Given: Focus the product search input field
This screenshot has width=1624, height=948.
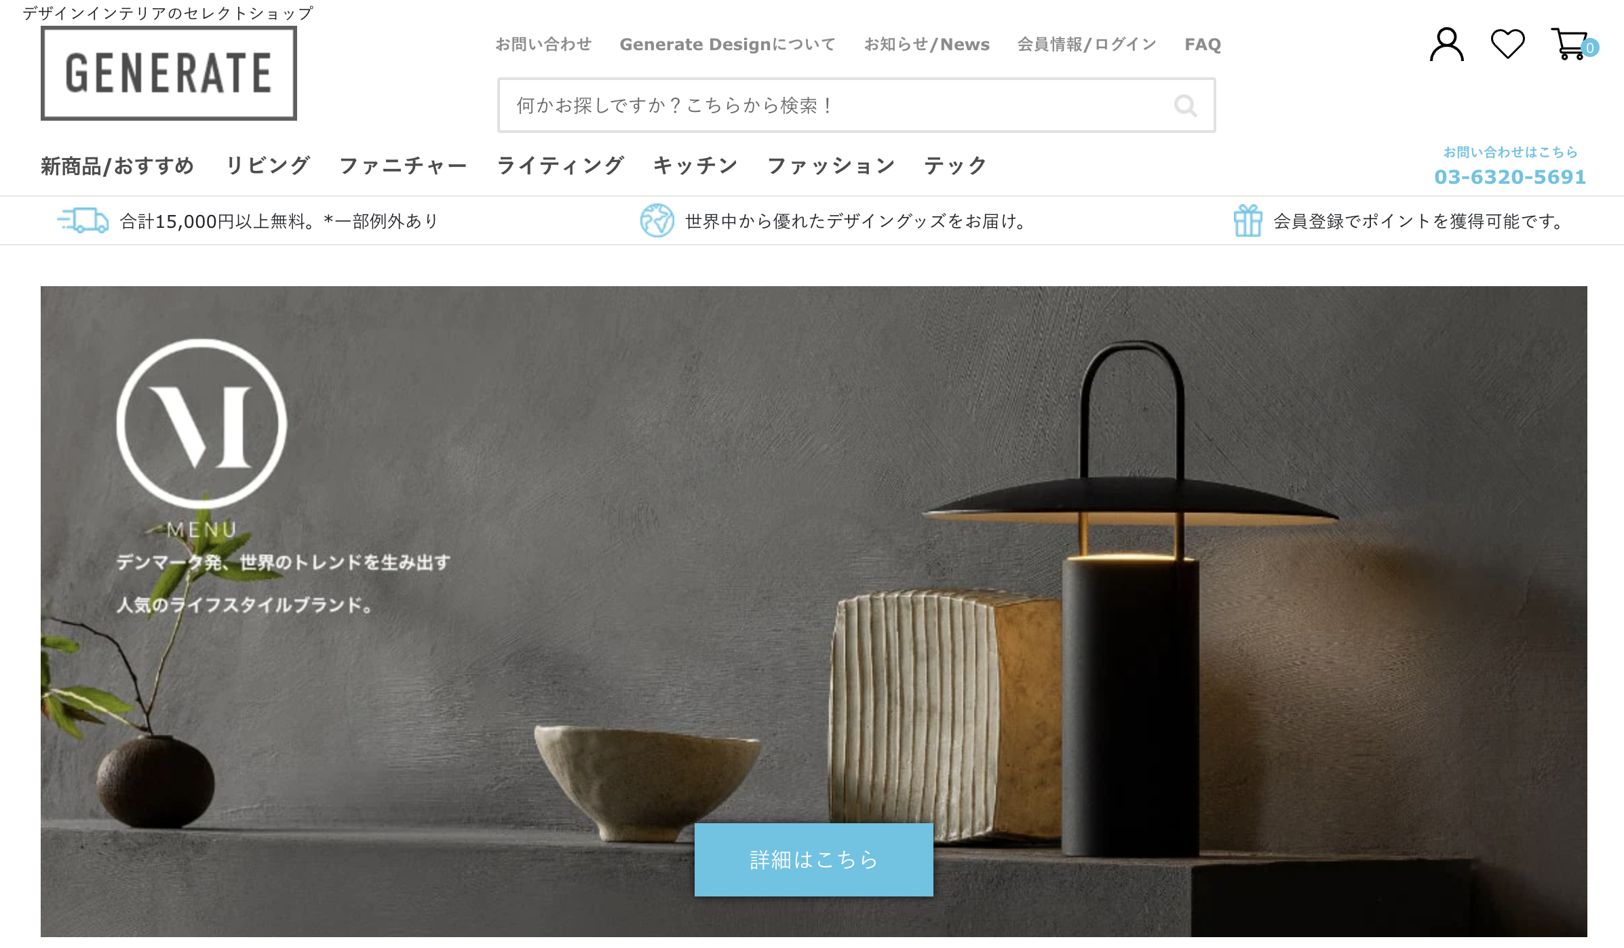Looking at the screenshot, I should (x=856, y=105).
